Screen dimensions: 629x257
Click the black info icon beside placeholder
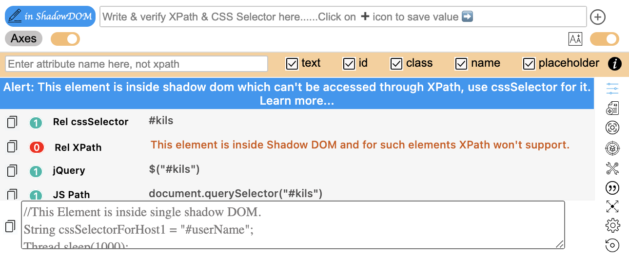615,64
